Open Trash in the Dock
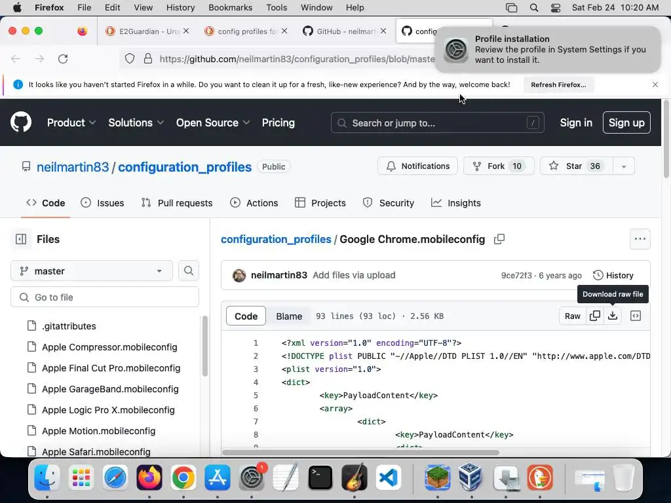This screenshot has height=503, width=671. (623, 477)
